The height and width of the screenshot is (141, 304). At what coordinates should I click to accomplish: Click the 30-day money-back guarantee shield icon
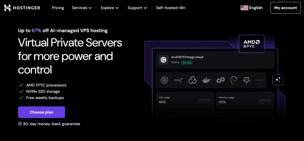click(20, 124)
